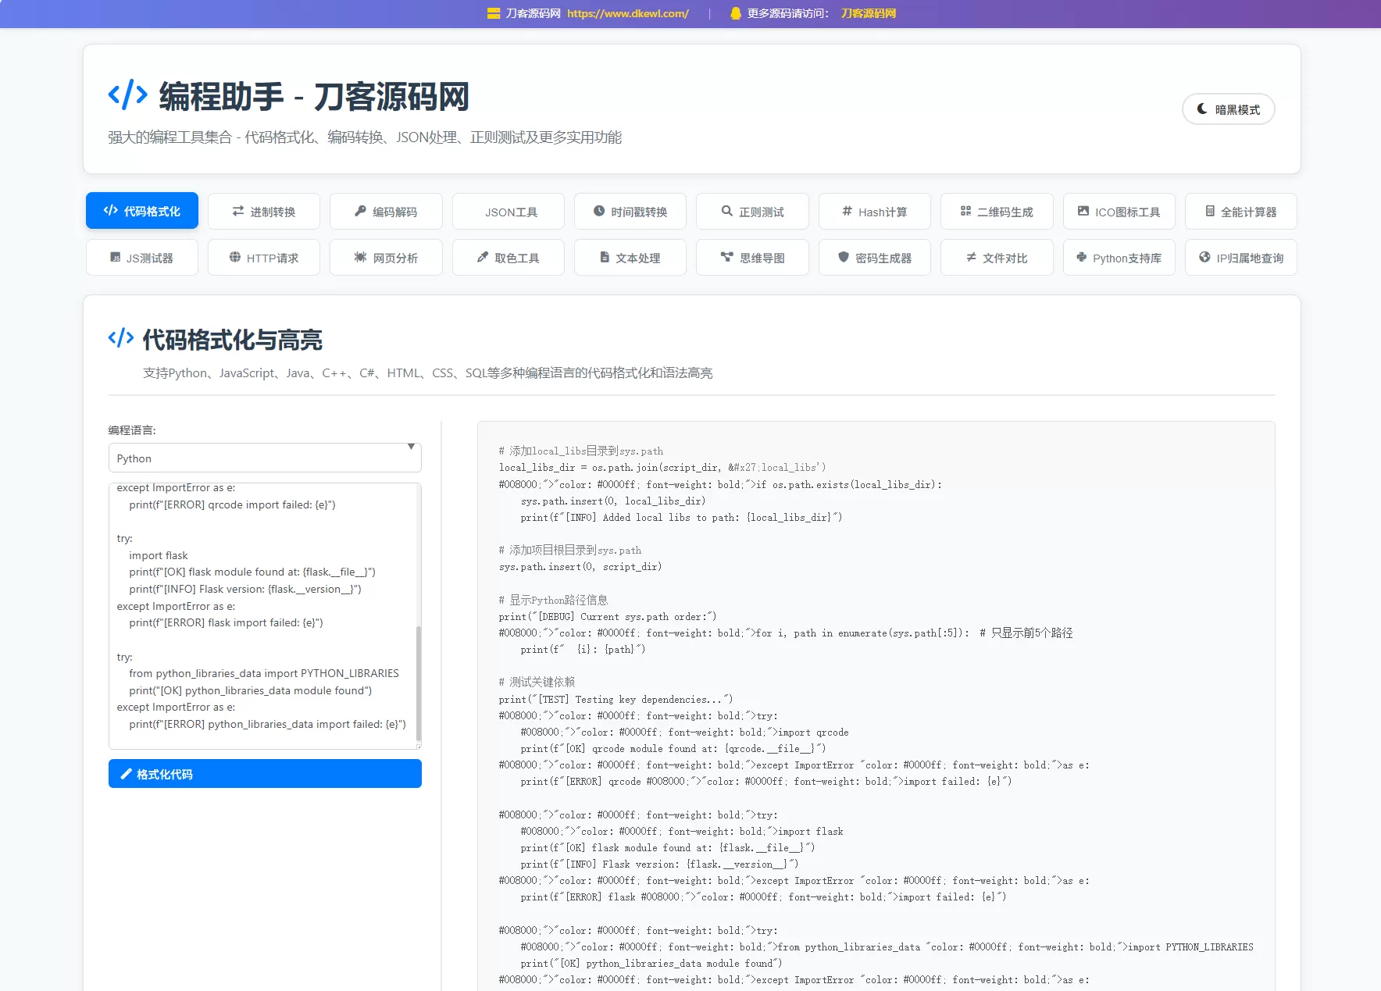Select Python from the language selector
Image resolution: width=1381 pixels, height=991 pixels.
pyautogui.click(x=264, y=458)
